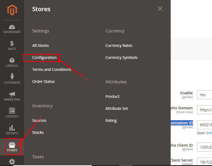Select Configuration under Settings

44,58
